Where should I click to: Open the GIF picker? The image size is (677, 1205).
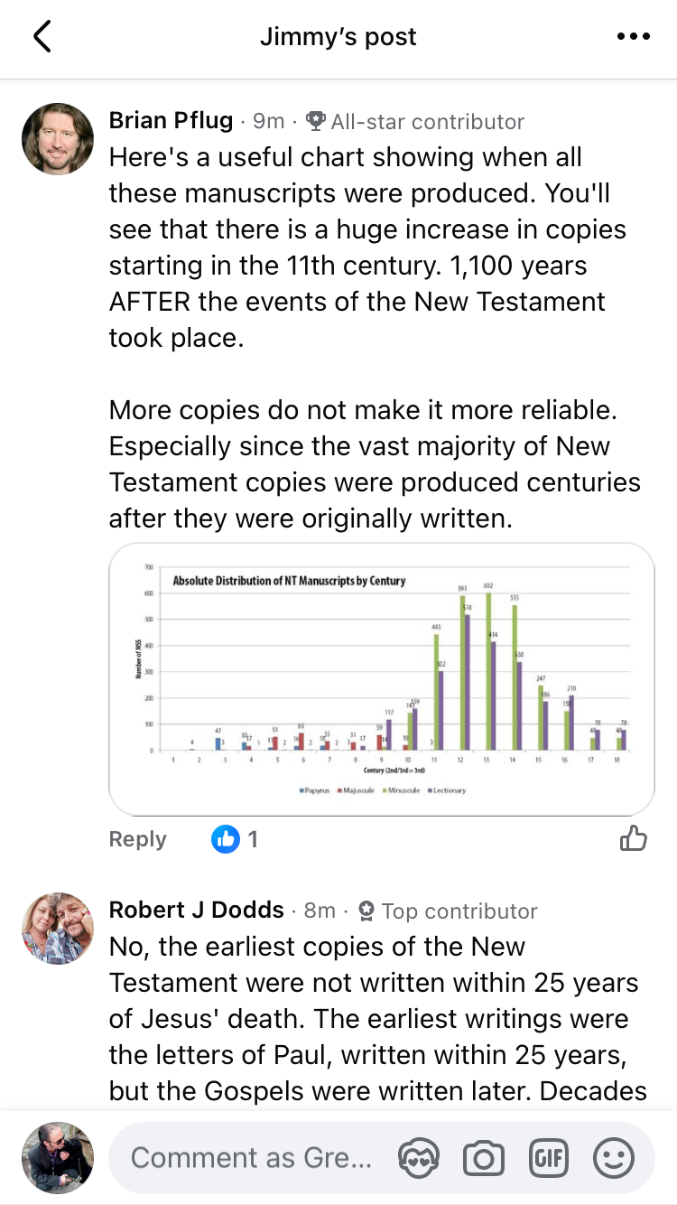(x=549, y=1158)
